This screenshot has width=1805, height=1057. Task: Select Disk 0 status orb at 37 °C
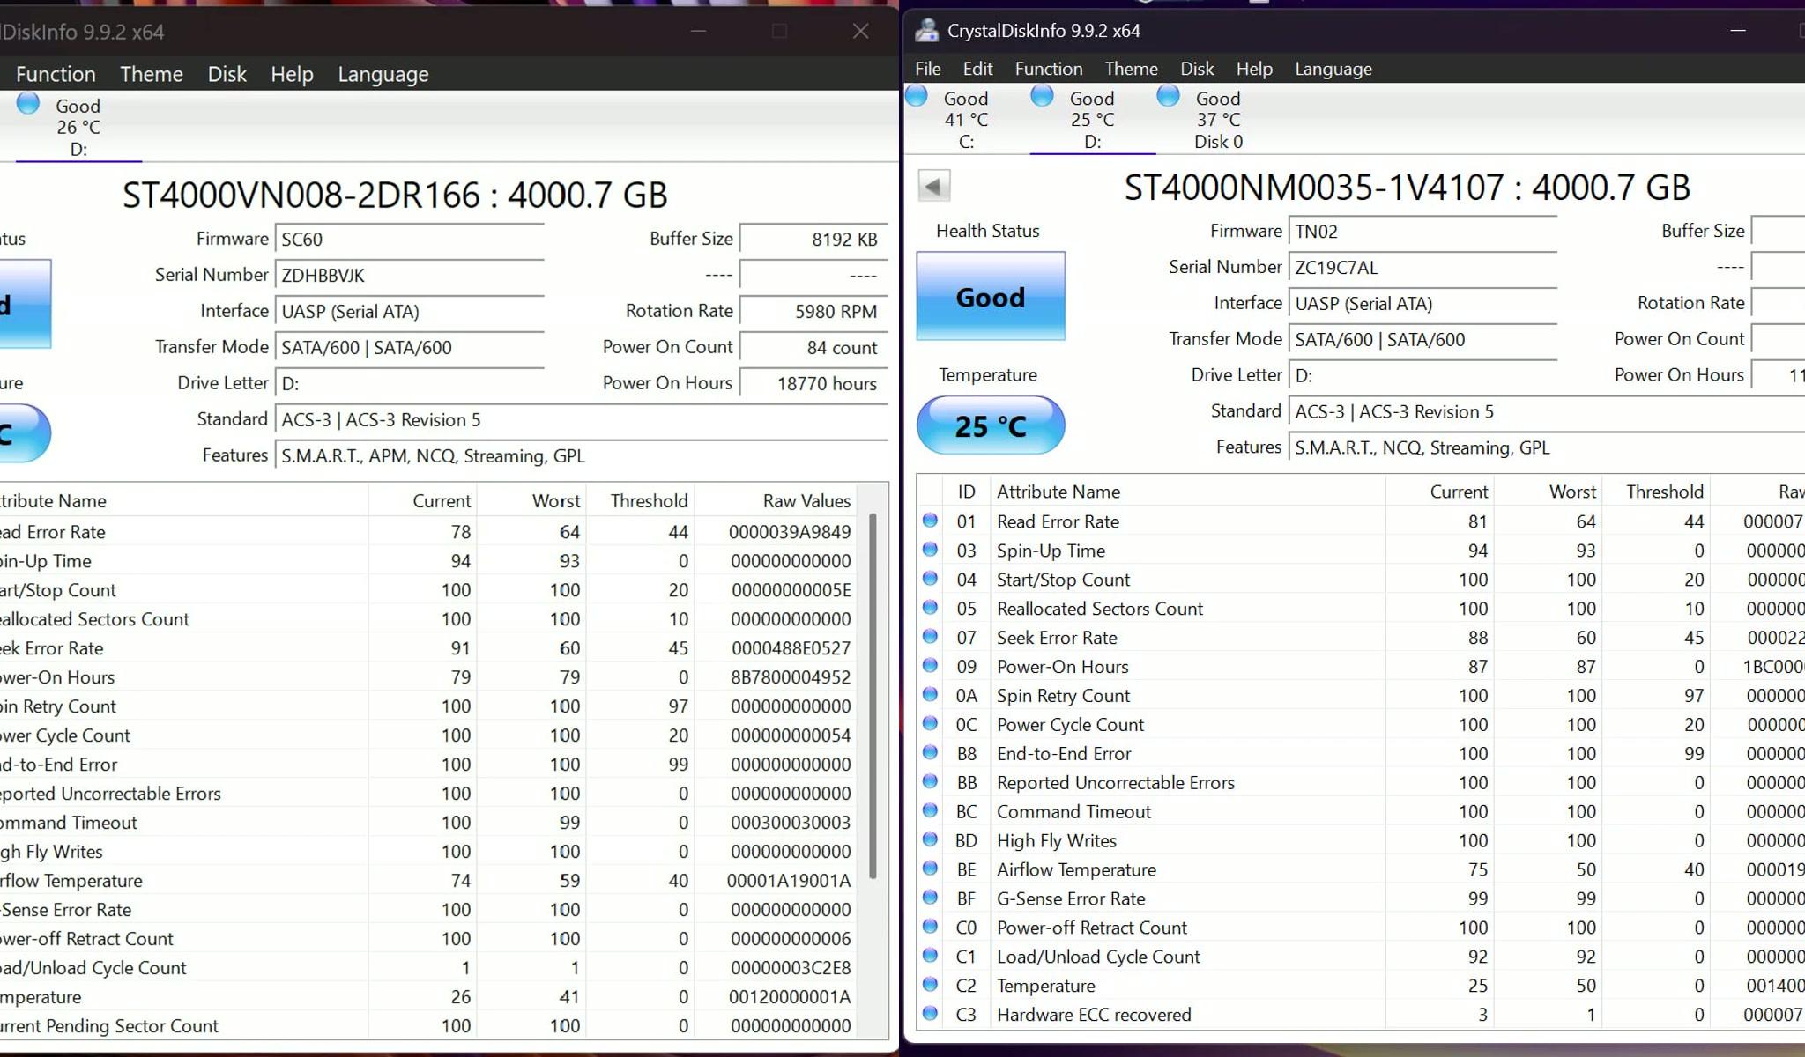[x=1169, y=95]
